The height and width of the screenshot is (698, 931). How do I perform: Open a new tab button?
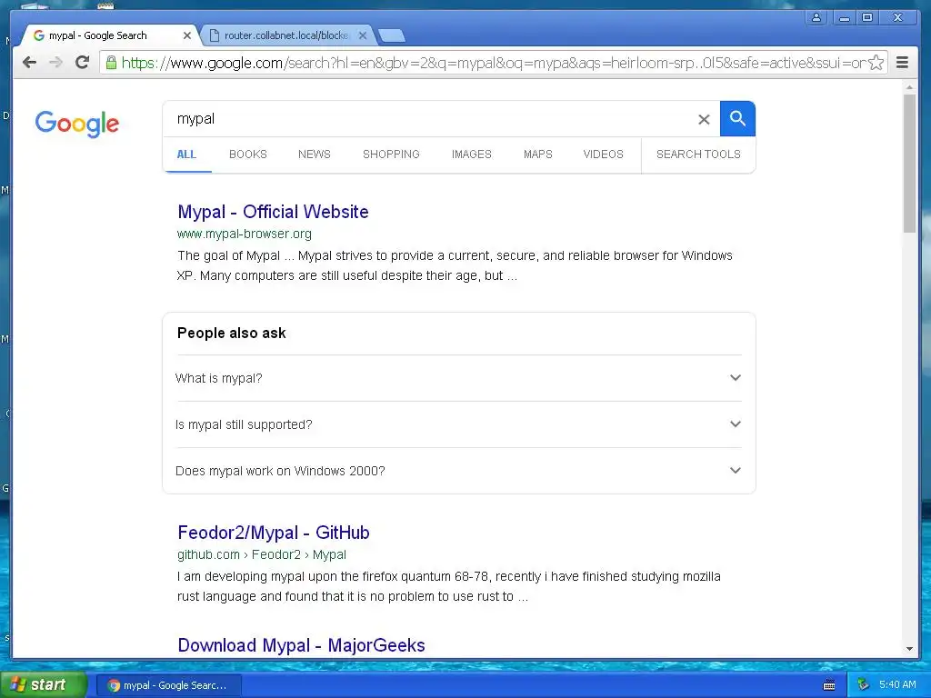click(392, 36)
